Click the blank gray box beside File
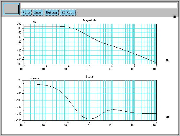180x136 pixels. click(x=11, y=9)
